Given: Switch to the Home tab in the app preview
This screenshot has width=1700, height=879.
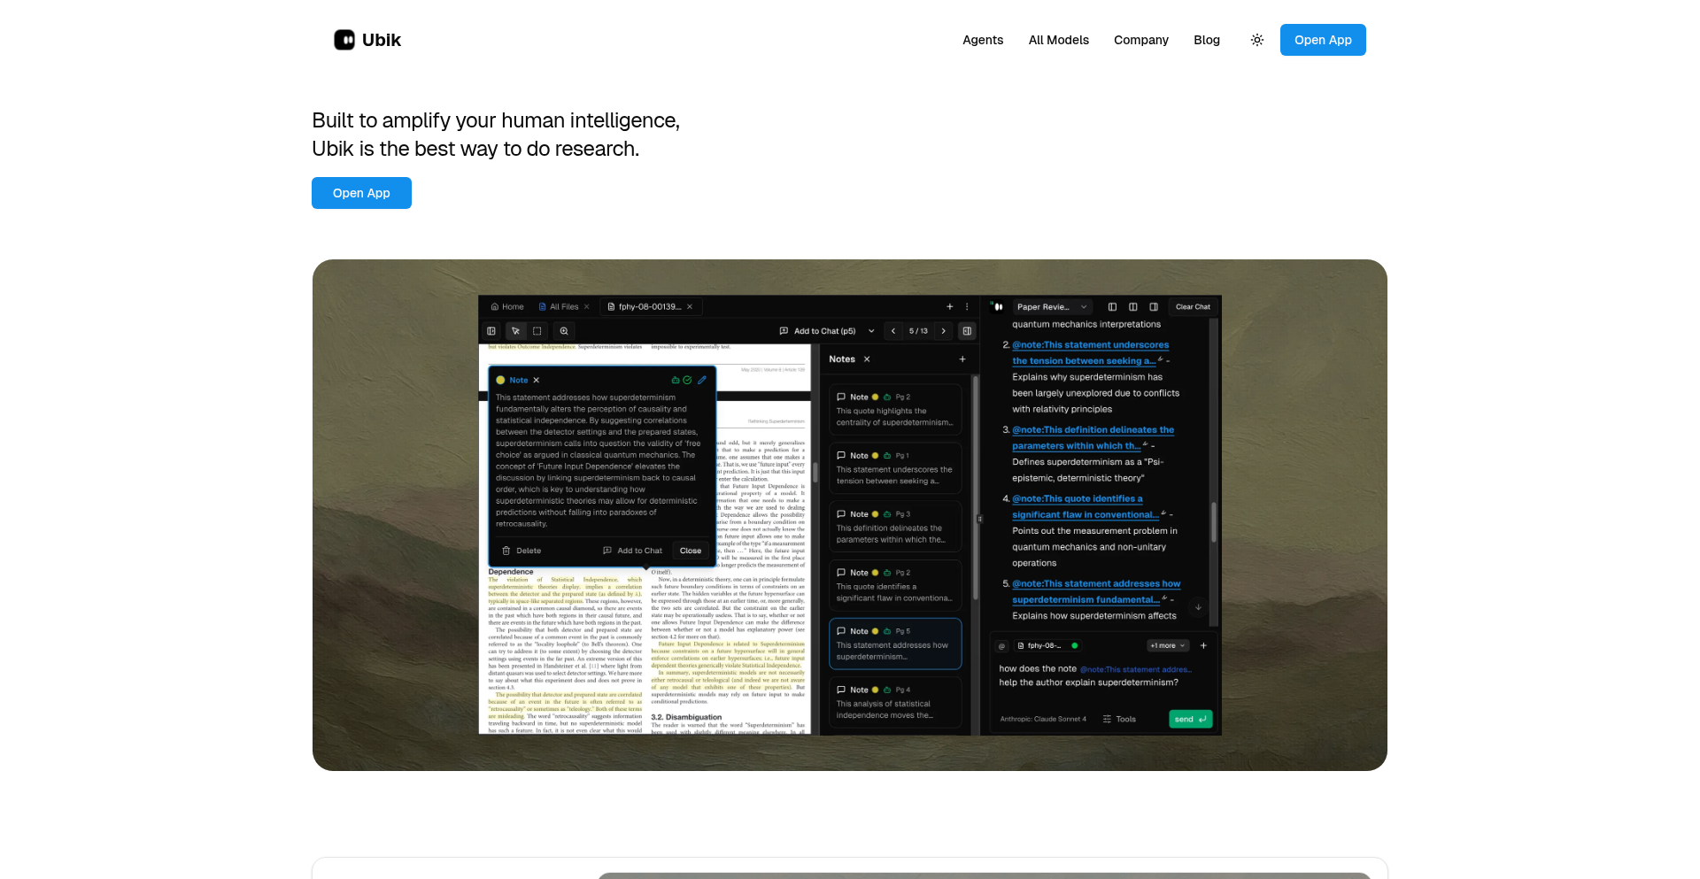Looking at the screenshot, I should [x=507, y=307].
